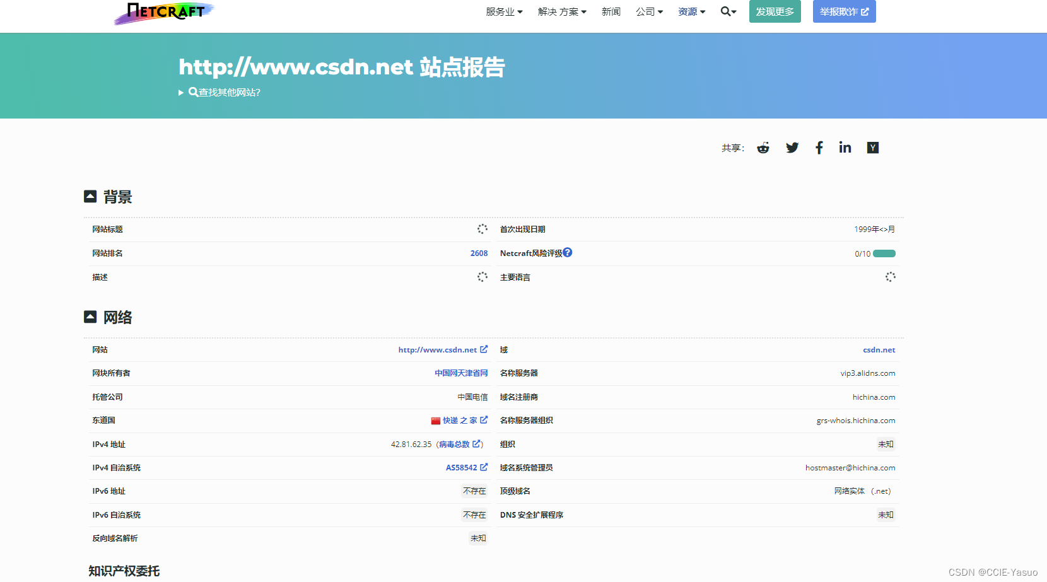Open the search dropdown in navbar
The image size is (1047, 582).
point(728,11)
